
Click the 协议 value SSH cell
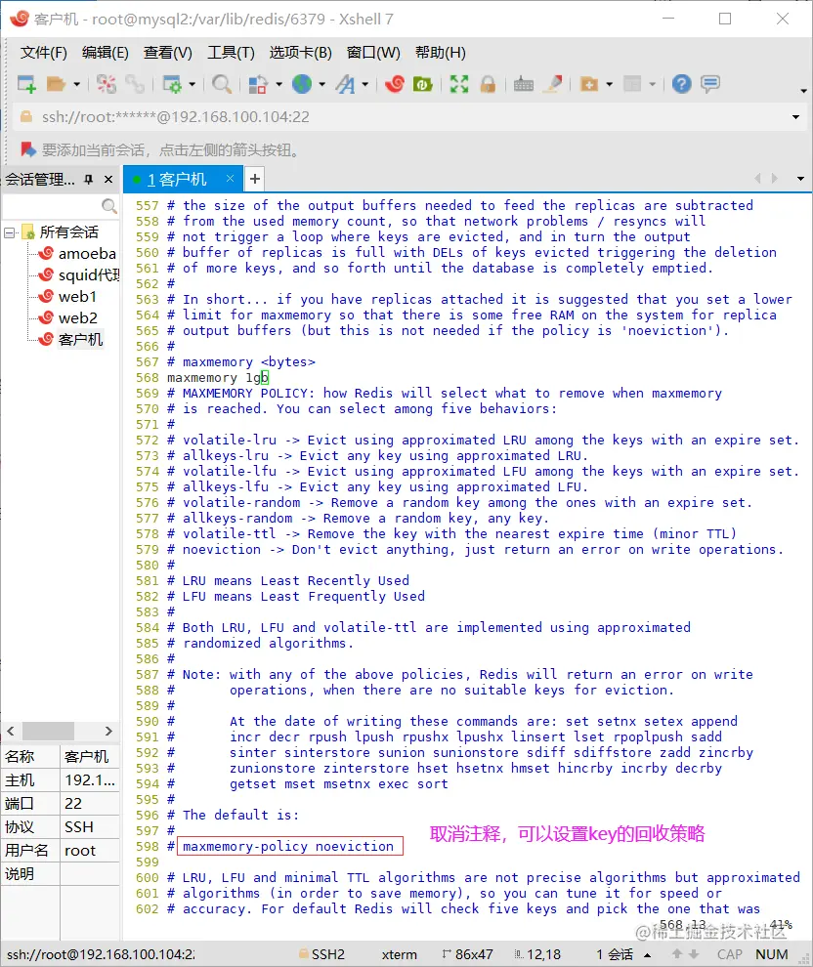[x=90, y=827]
